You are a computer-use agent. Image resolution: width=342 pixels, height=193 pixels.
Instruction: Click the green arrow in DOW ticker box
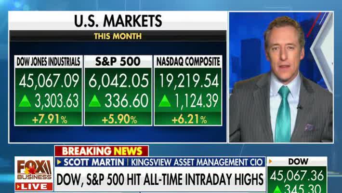coord(277,189)
